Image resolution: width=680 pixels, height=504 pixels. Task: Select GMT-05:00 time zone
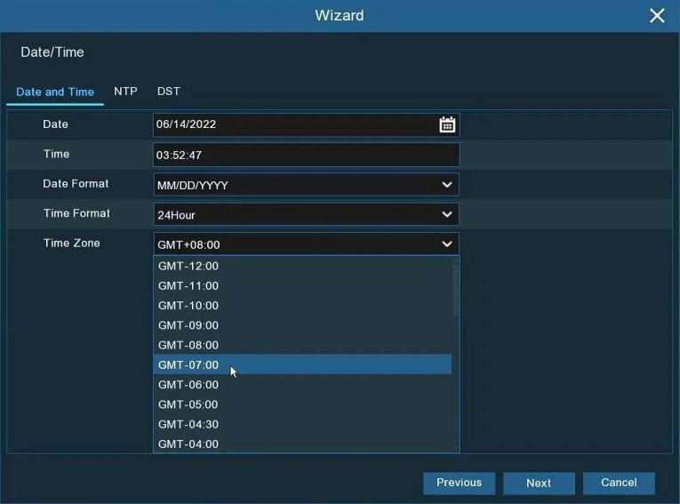302,404
